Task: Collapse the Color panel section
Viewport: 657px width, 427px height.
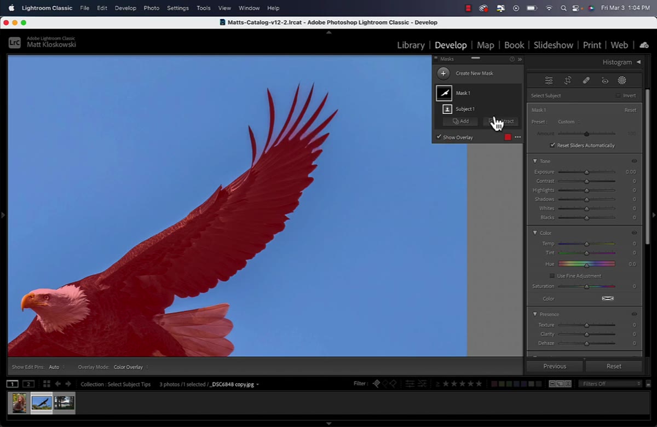Action: pyautogui.click(x=535, y=233)
